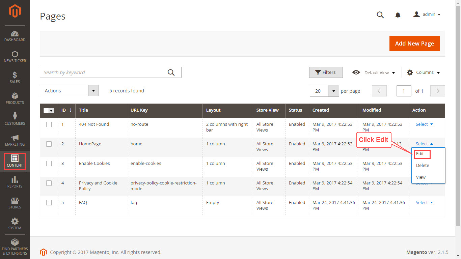Select checkbox for HomePage row
The width and height of the screenshot is (461, 259).
[49, 144]
